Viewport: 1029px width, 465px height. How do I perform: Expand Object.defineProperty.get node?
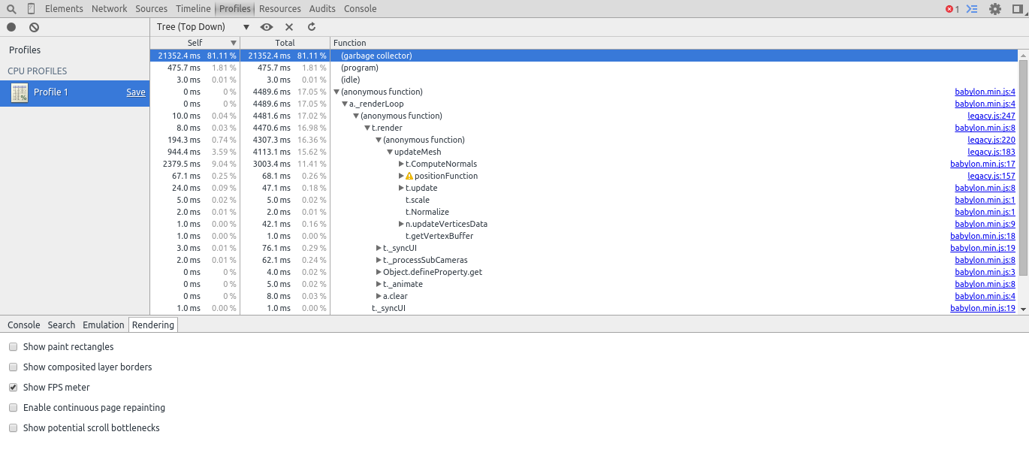(379, 272)
